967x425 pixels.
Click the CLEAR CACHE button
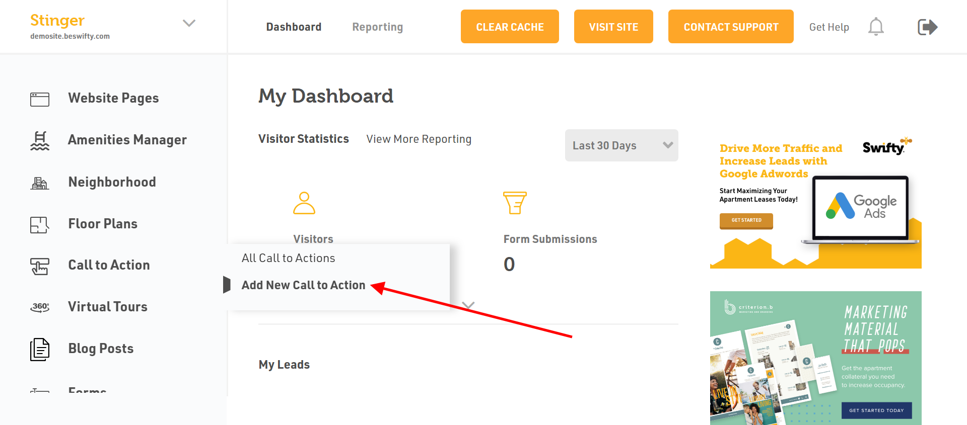pos(510,27)
